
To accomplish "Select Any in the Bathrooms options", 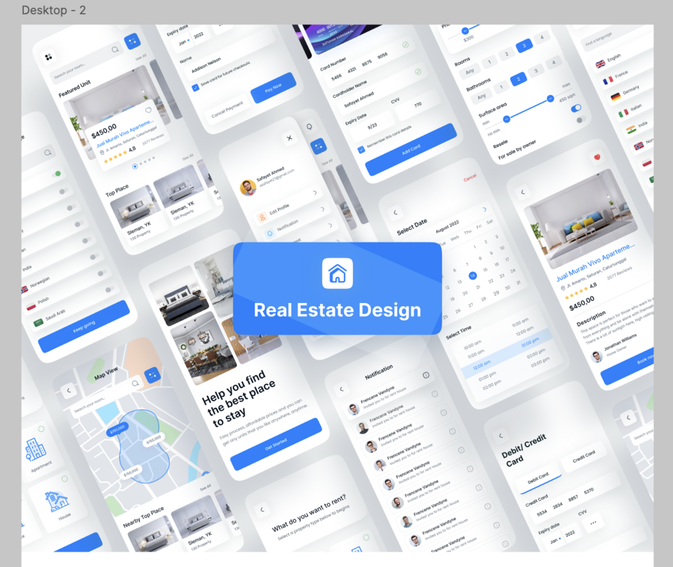I will coord(481,97).
